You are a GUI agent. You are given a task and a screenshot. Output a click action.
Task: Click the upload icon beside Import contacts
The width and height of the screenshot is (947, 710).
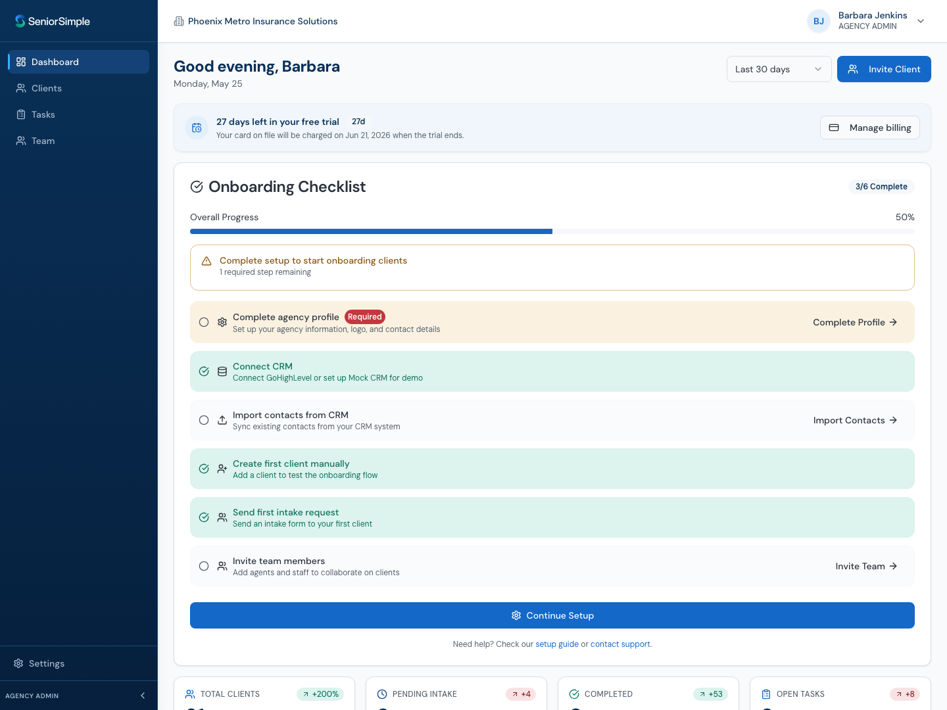click(x=222, y=420)
